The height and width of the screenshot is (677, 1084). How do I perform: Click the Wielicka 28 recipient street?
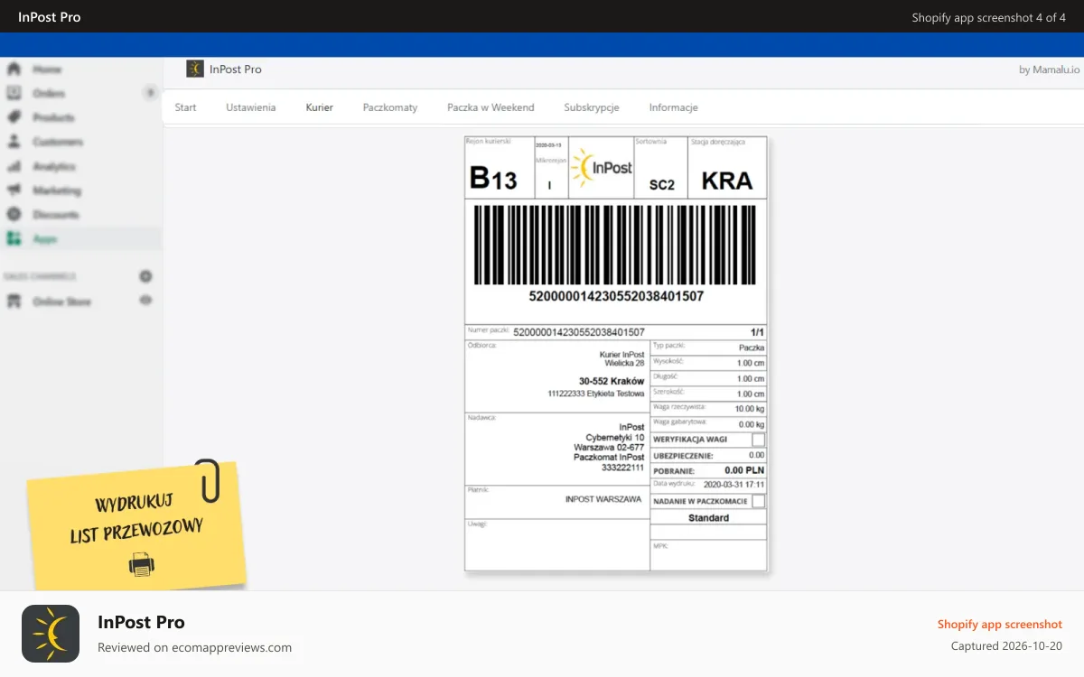coord(624,363)
